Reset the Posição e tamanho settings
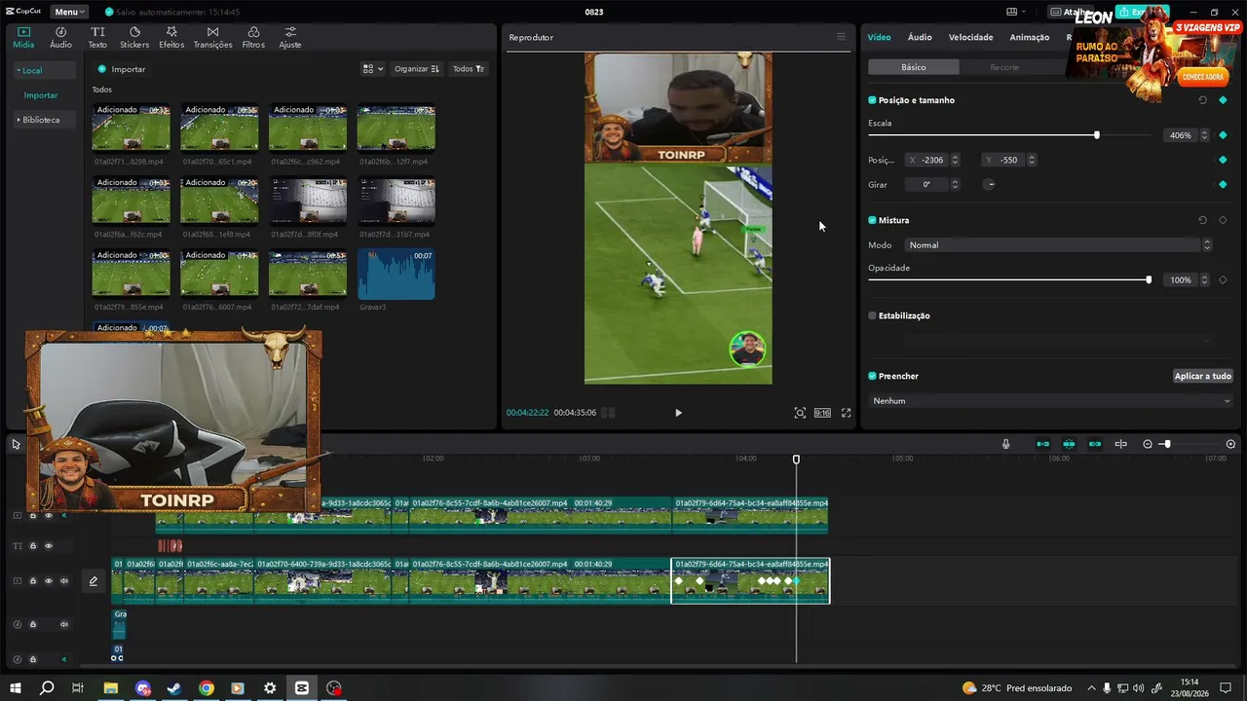Screen dimensions: 1247x701 pyautogui.click(x=1202, y=100)
